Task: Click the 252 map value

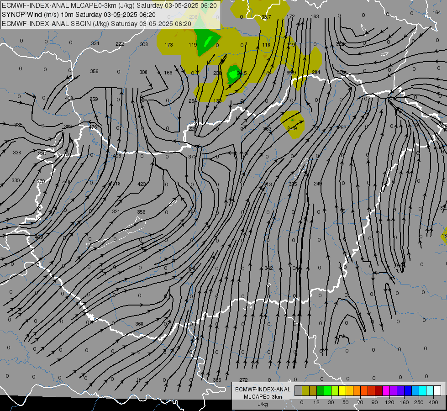Action: [342, 127]
